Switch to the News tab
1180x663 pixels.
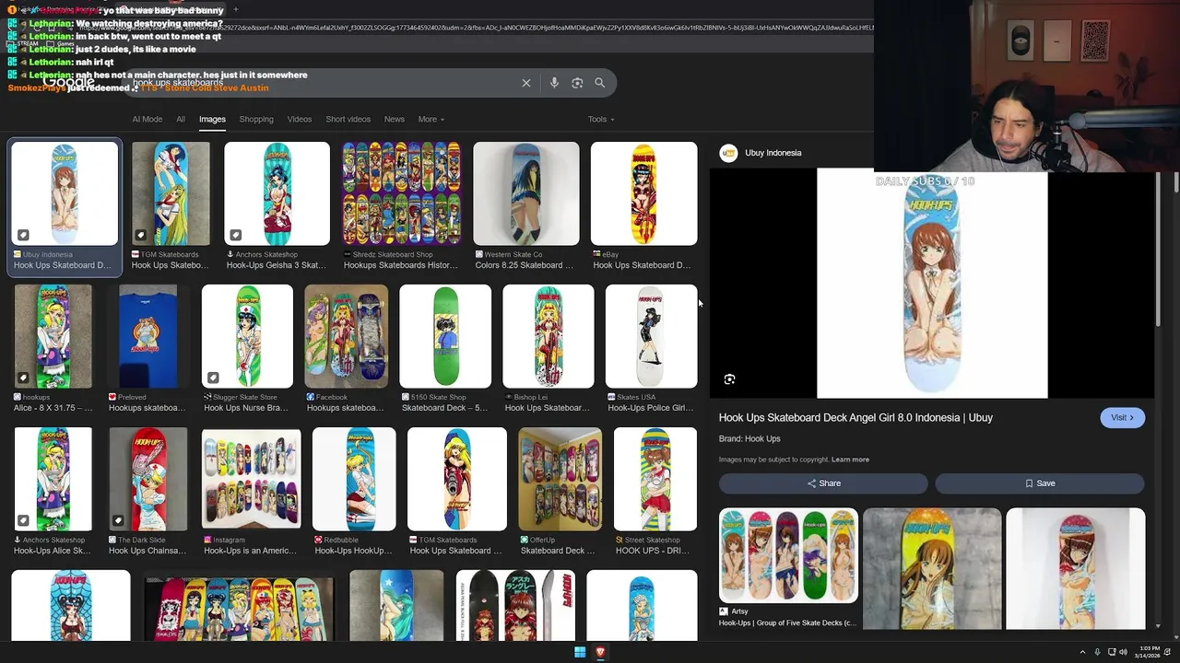click(x=395, y=119)
